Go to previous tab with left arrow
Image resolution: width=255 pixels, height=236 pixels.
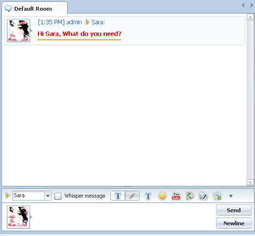(x=243, y=5)
